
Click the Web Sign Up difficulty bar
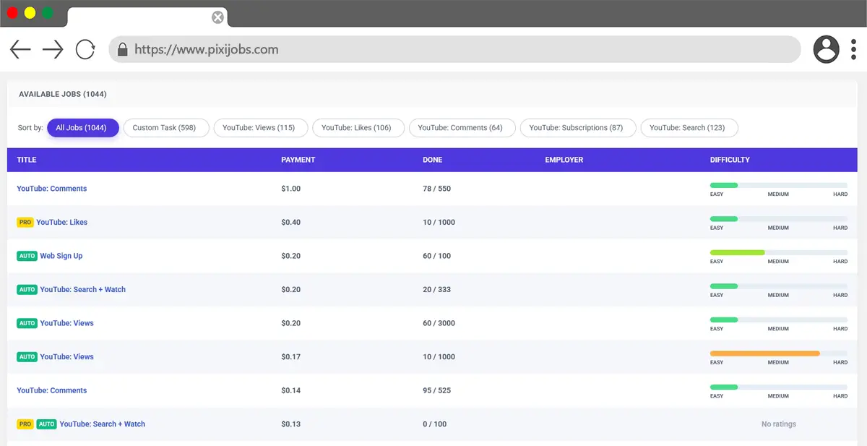tap(779, 252)
